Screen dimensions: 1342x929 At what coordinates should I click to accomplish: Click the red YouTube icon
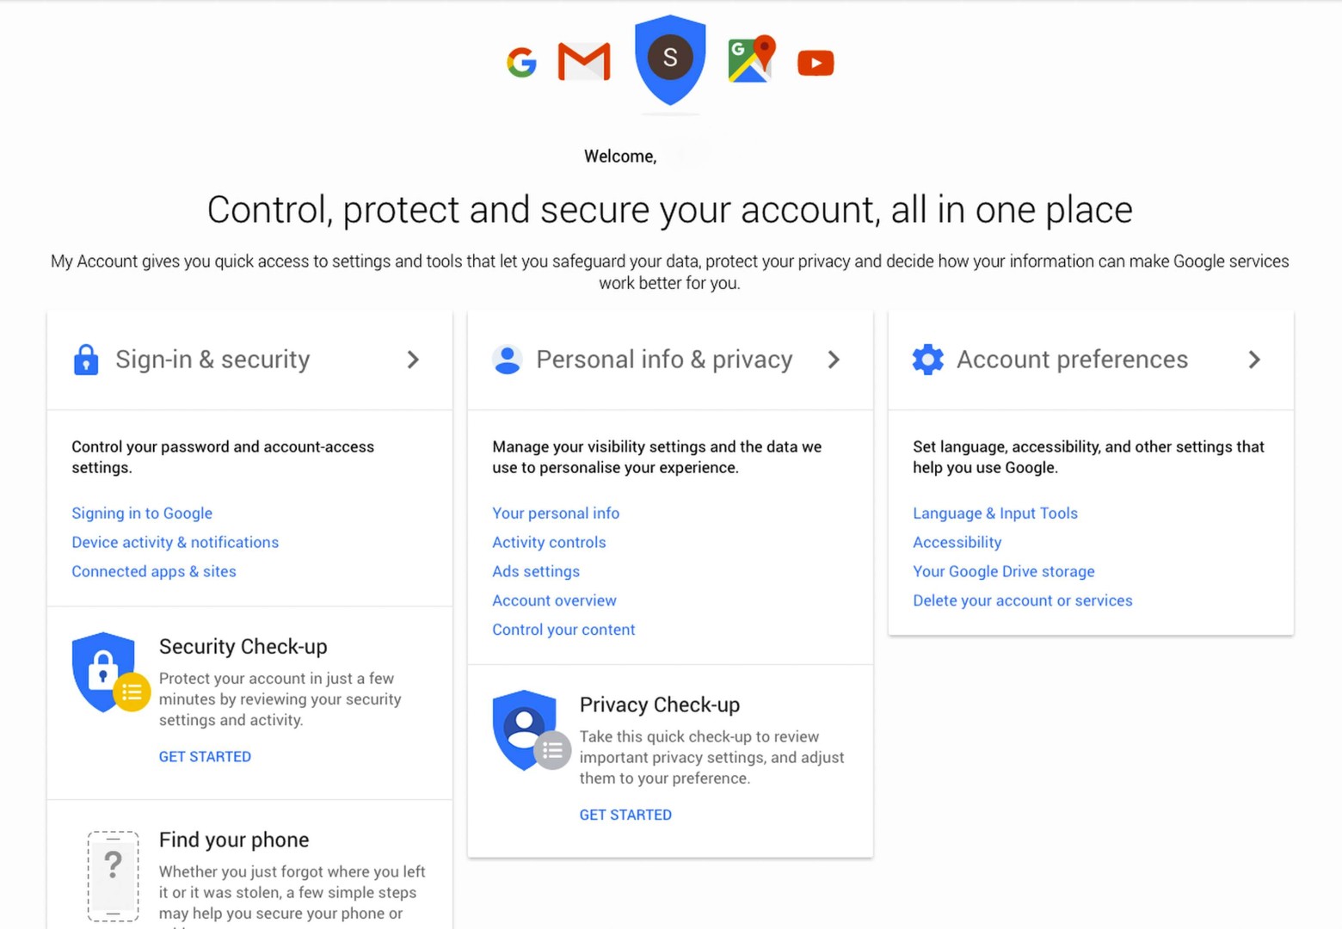coord(816,63)
